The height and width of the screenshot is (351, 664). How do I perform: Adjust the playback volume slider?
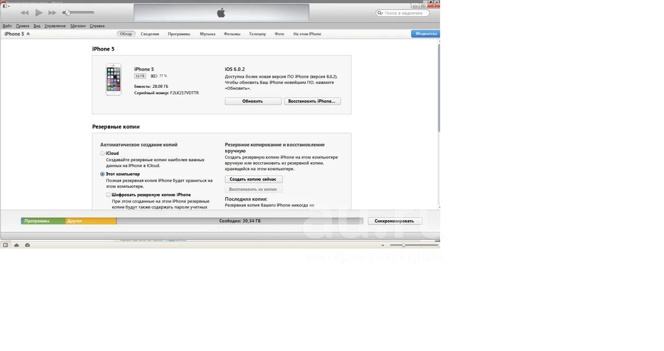tap(78, 13)
